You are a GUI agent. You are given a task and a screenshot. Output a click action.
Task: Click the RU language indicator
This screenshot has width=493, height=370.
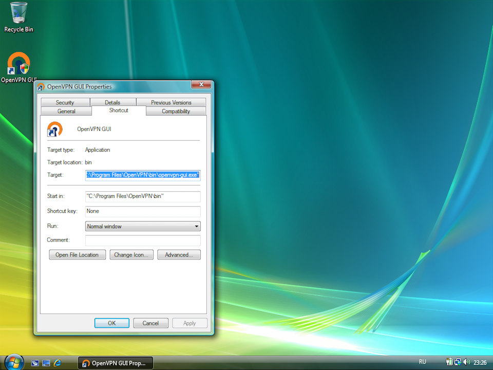click(x=422, y=362)
